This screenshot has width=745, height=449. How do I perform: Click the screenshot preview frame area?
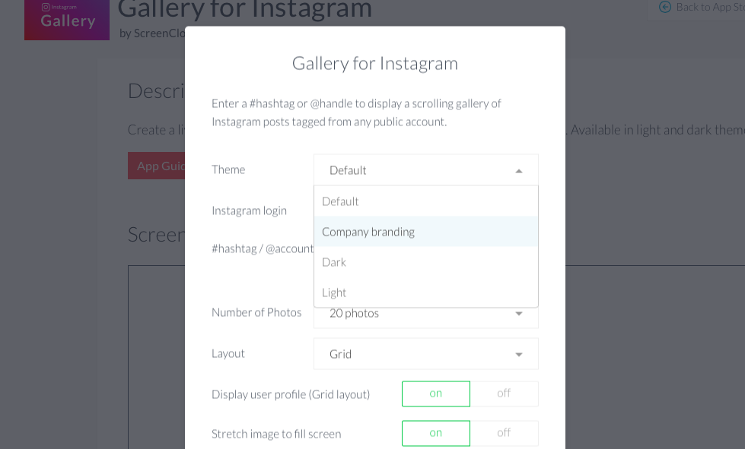(x=156, y=357)
